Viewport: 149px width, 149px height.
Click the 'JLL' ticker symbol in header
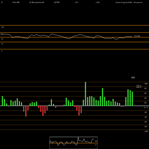pos(98,2)
